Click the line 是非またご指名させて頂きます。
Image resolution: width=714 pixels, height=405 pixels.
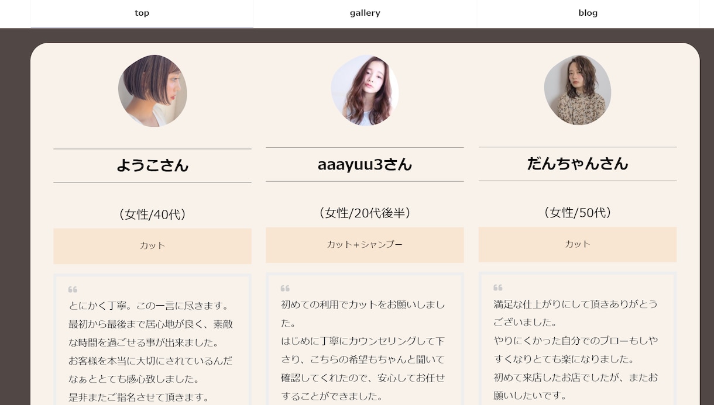[139, 397]
